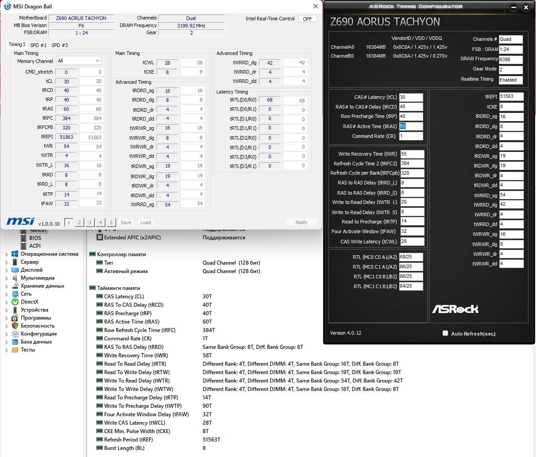Click the DRAM Frequency field in ASRock
This screenshot has height=457, width=536.
[511, 59]
